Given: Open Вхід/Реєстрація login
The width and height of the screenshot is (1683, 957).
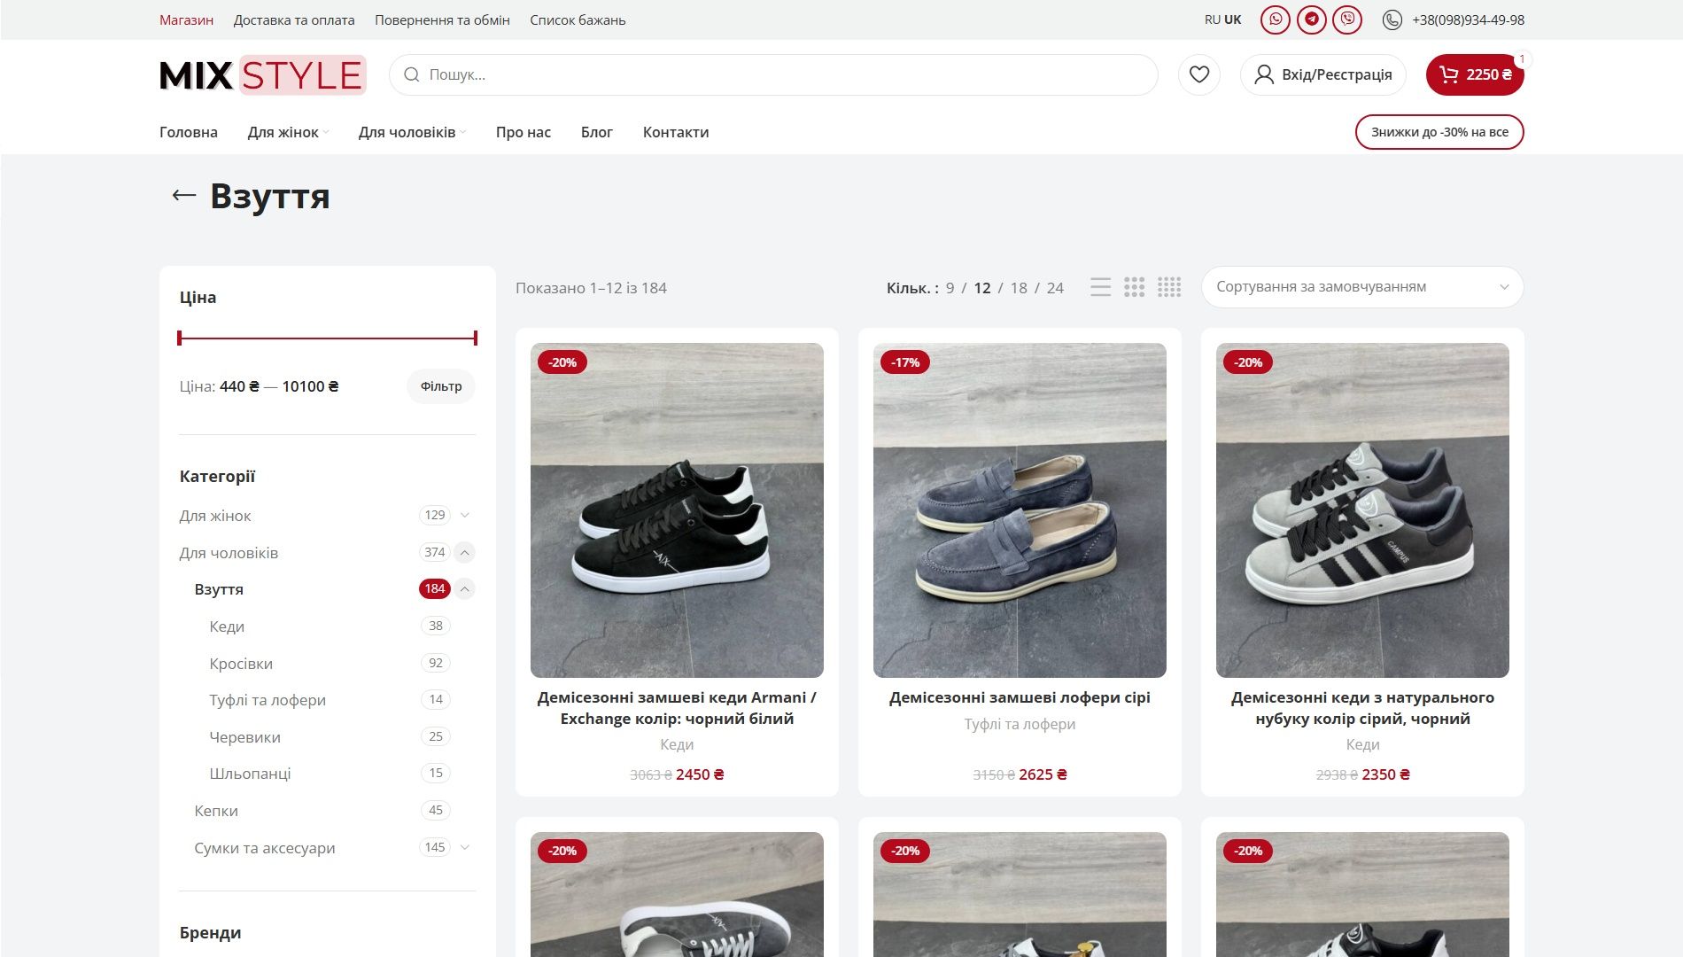Looking at the screenshot, I should 1323,74.
